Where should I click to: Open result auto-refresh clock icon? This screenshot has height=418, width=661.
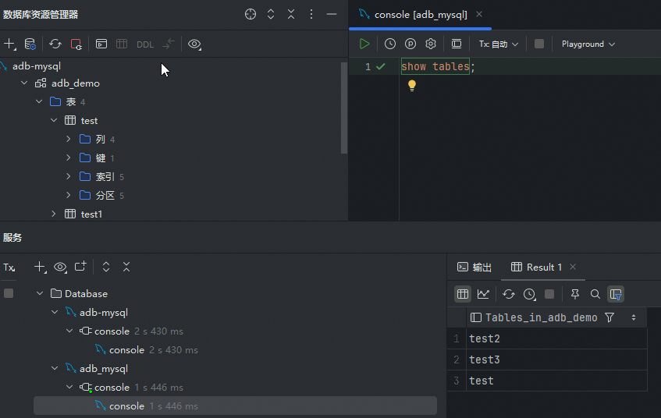click(x=529, y=294)
